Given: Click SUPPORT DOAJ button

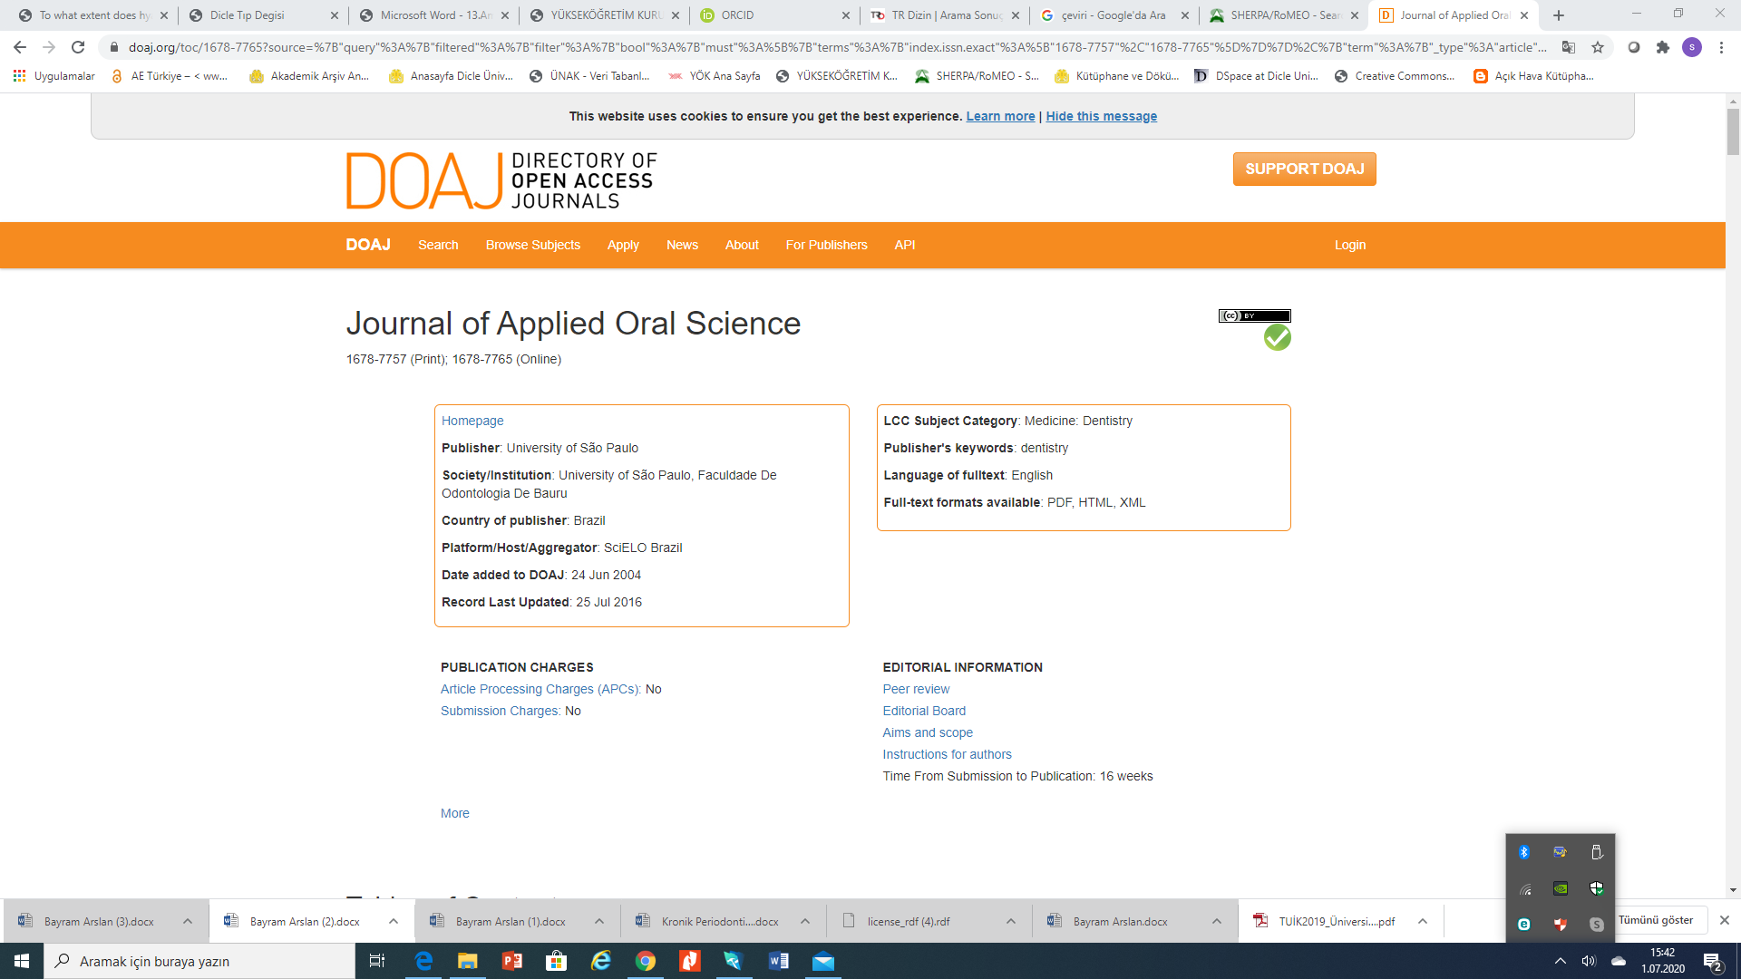Looking at the screenshot, I should click(x=1304, y=169).
